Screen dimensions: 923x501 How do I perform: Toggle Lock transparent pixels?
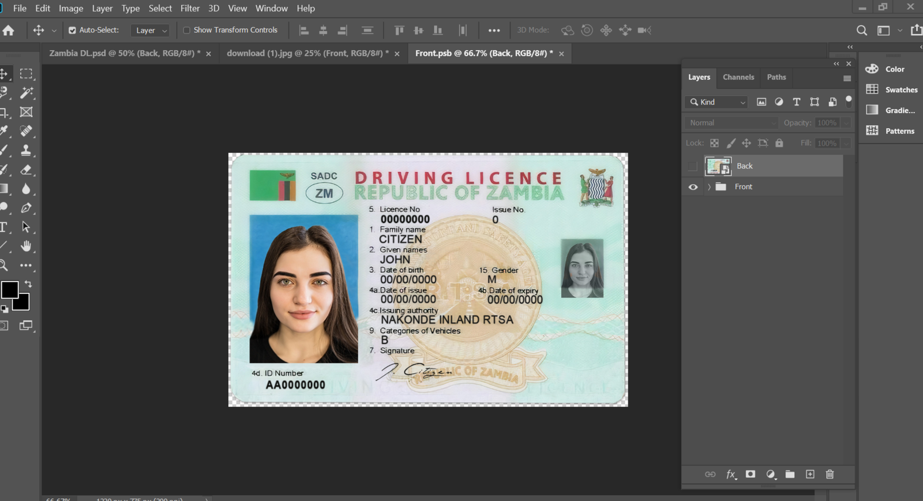714,143
